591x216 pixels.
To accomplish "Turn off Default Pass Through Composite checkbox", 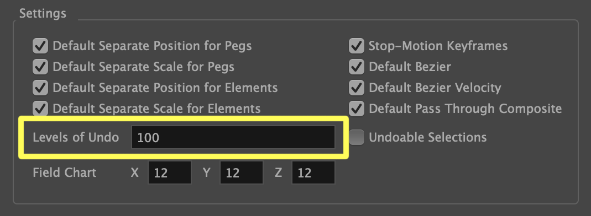I will 356,109.
